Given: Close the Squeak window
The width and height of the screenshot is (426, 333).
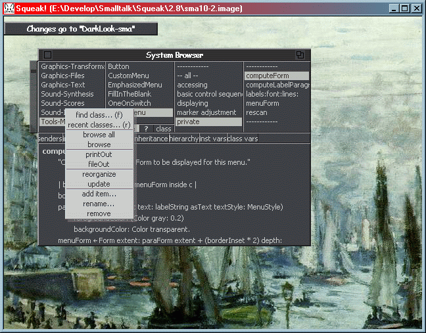Looking at the screenshot, I should pos(417,9).
